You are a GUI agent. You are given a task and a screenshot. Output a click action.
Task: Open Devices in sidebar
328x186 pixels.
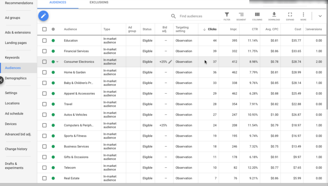pos(11,124)
